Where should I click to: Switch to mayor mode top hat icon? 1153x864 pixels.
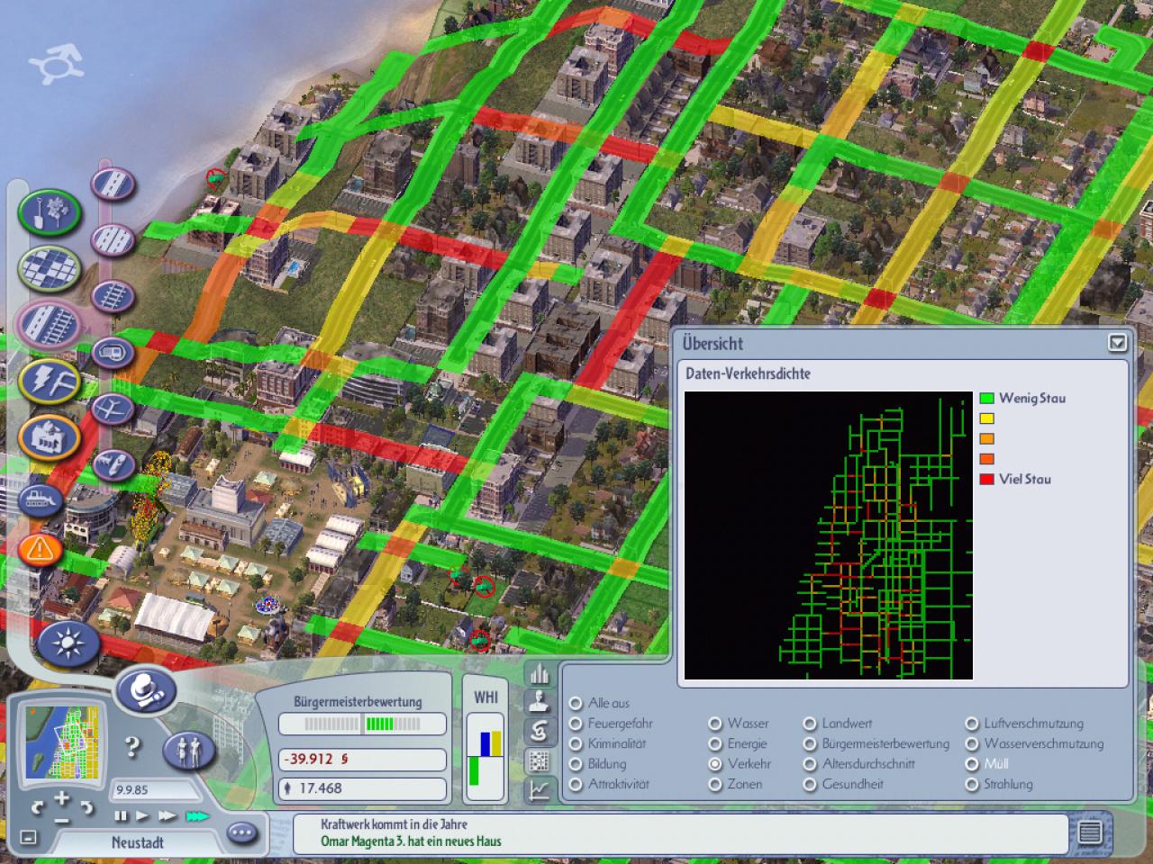click(146, 692)
